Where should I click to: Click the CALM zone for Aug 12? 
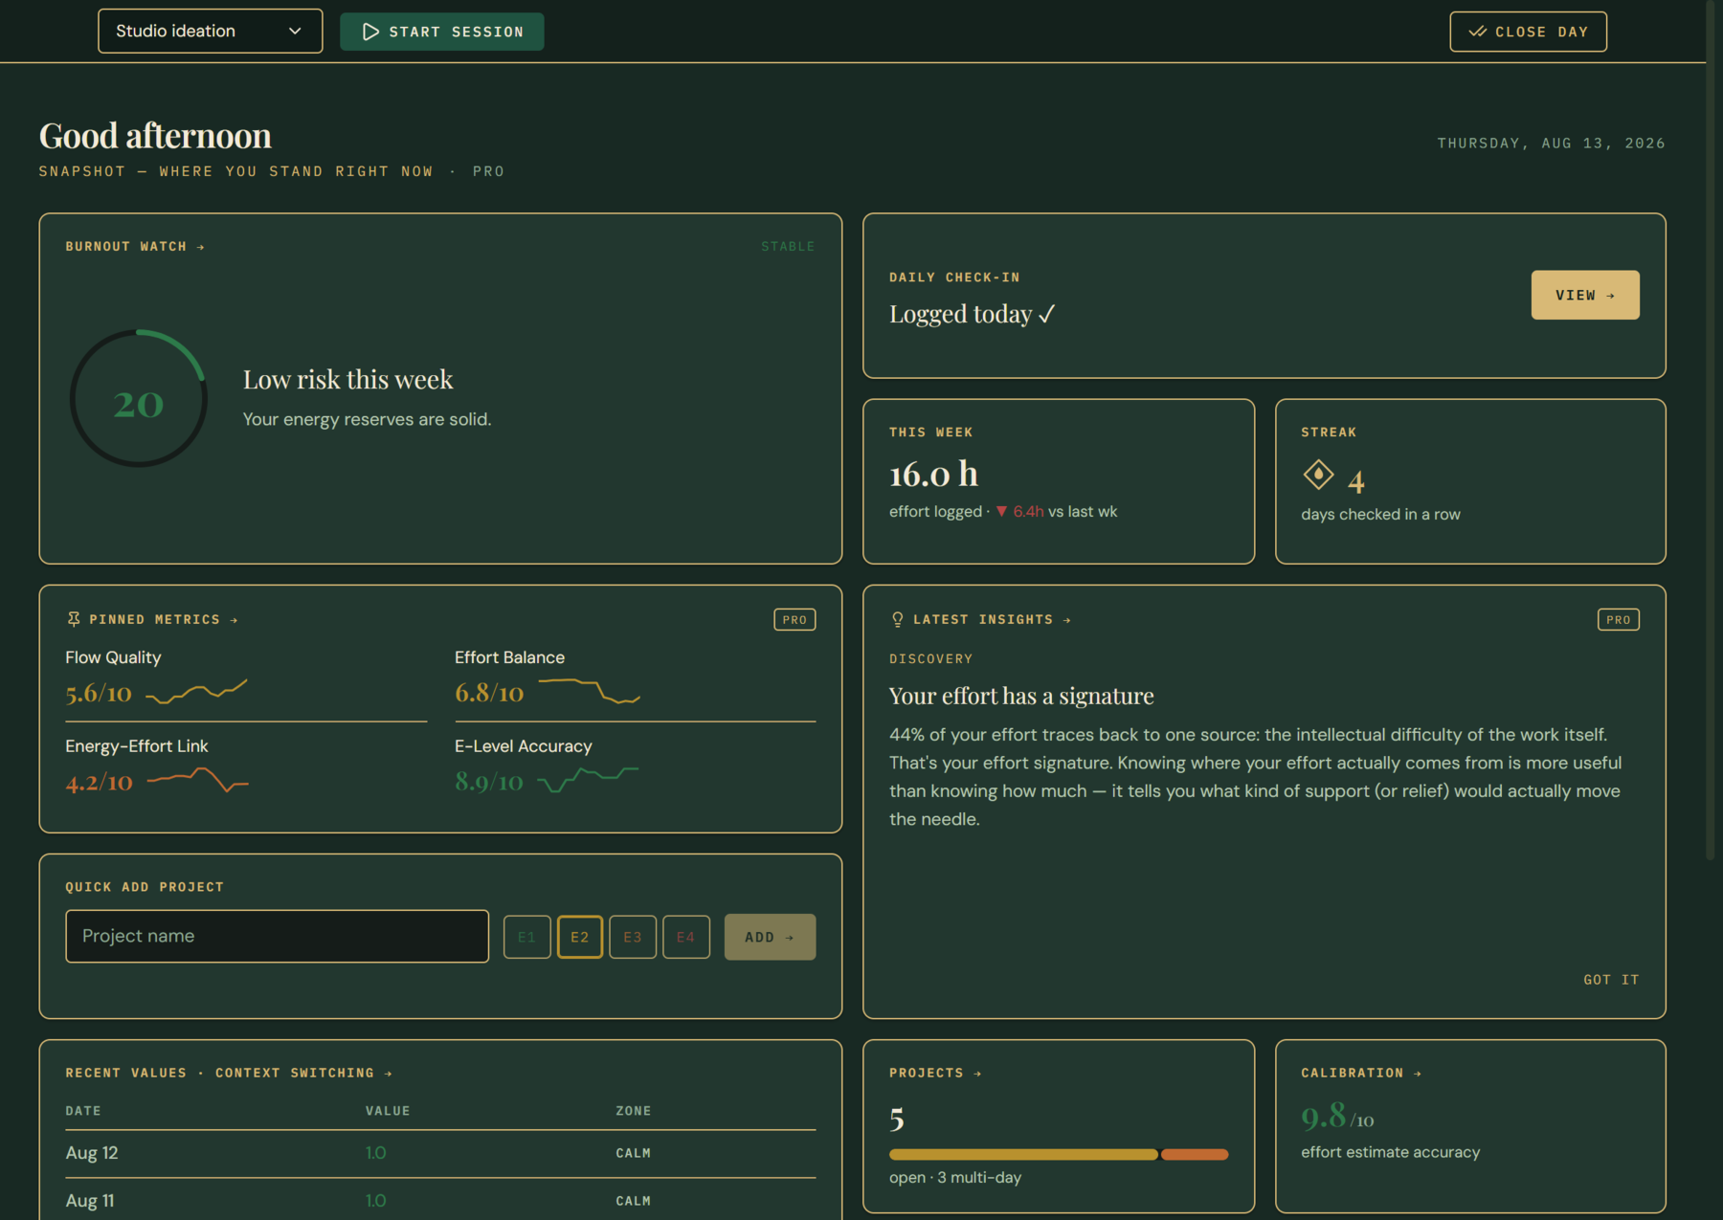pos(633,1154)
